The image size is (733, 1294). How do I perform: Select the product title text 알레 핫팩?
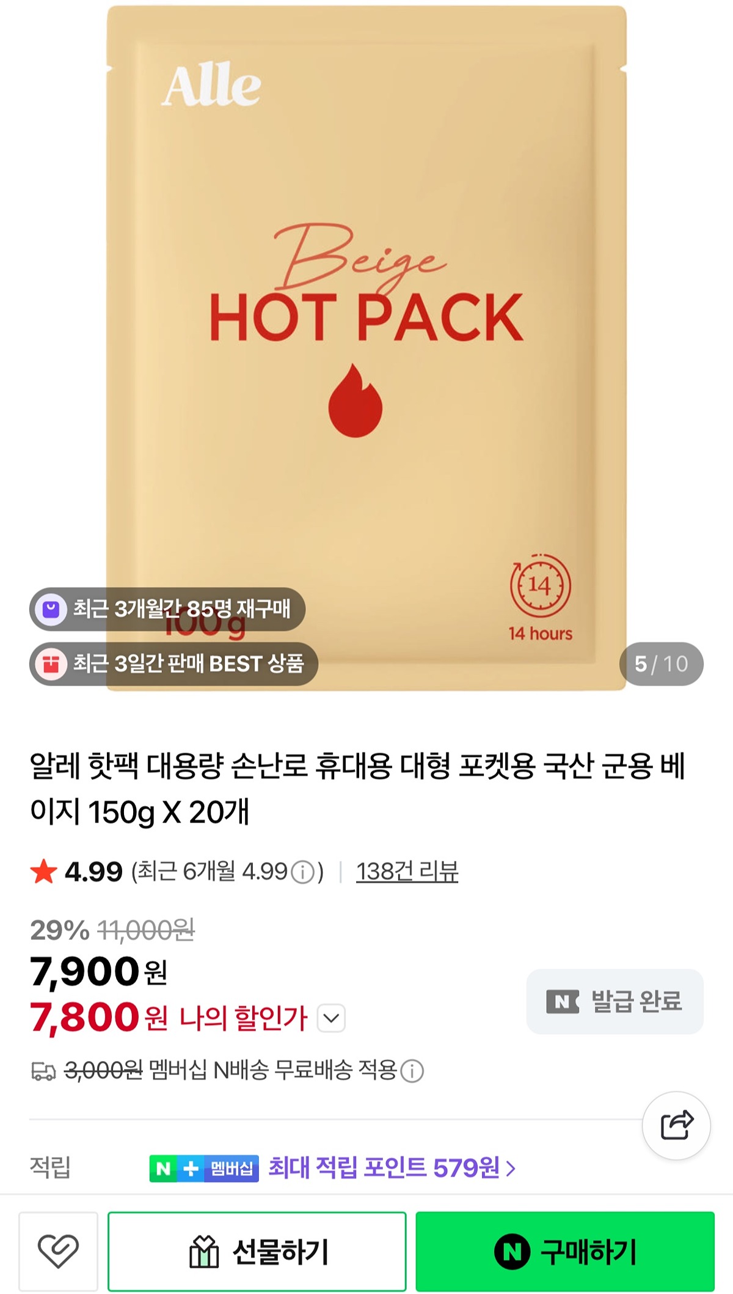[85, 766]
